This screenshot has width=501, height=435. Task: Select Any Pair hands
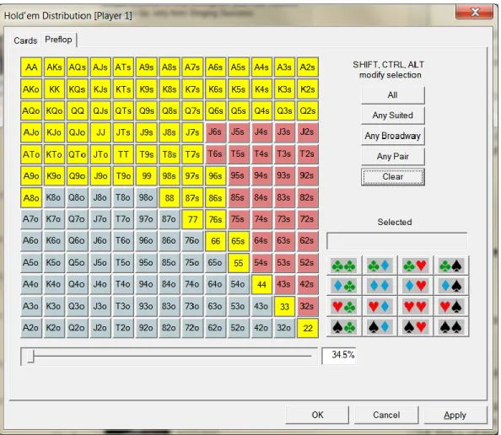tap(393, 156)
